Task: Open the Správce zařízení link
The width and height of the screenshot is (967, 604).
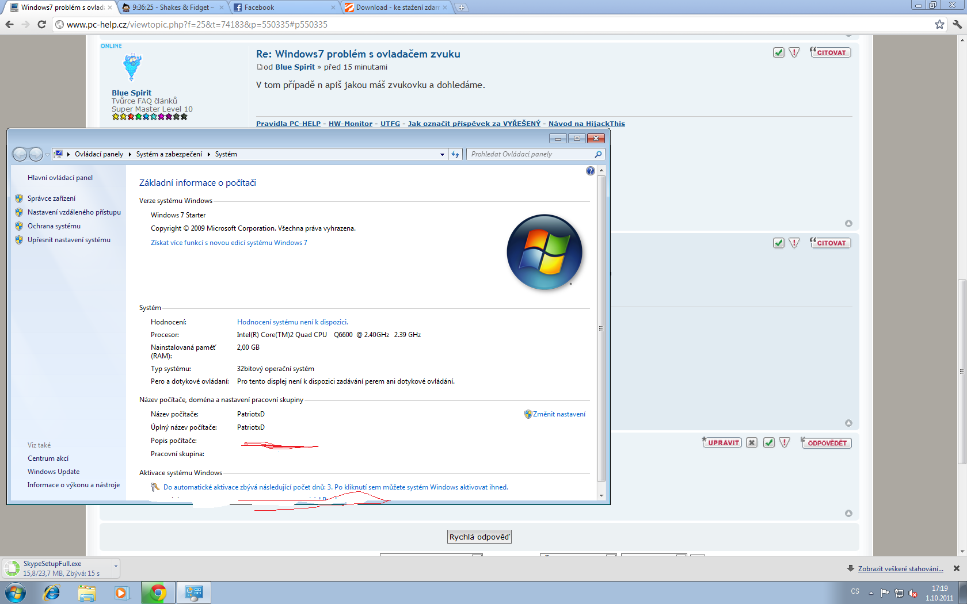Action: [51, 198]
